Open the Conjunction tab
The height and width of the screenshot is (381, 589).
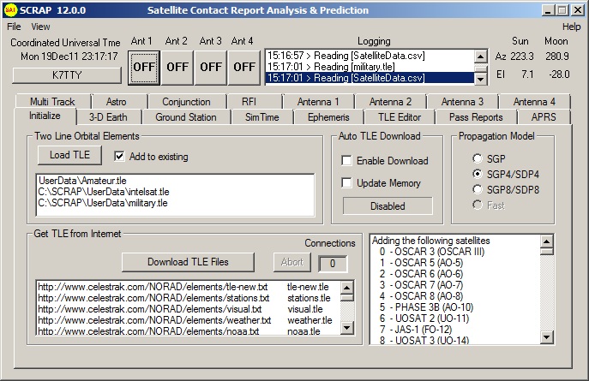click(186, 102)
